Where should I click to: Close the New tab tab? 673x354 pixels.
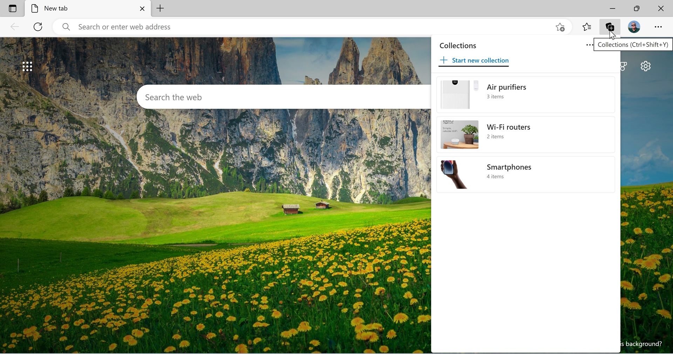click(x=142, y=9)
